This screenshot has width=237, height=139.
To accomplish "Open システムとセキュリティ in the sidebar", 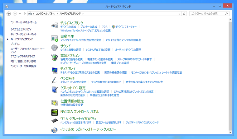I will point(21,29).
